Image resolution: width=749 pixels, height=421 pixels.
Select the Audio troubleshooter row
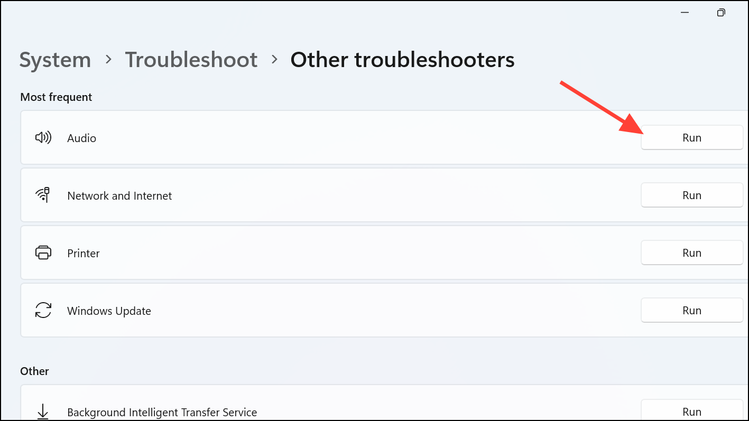tap(384, 138)
